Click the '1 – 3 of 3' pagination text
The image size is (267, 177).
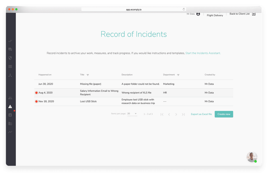pyautogui.click(x=148, y=114)
